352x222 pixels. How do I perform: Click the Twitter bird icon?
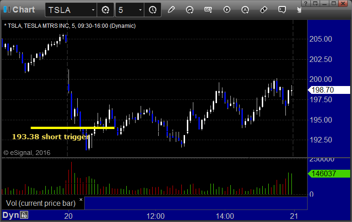click(x=299, y=10)
